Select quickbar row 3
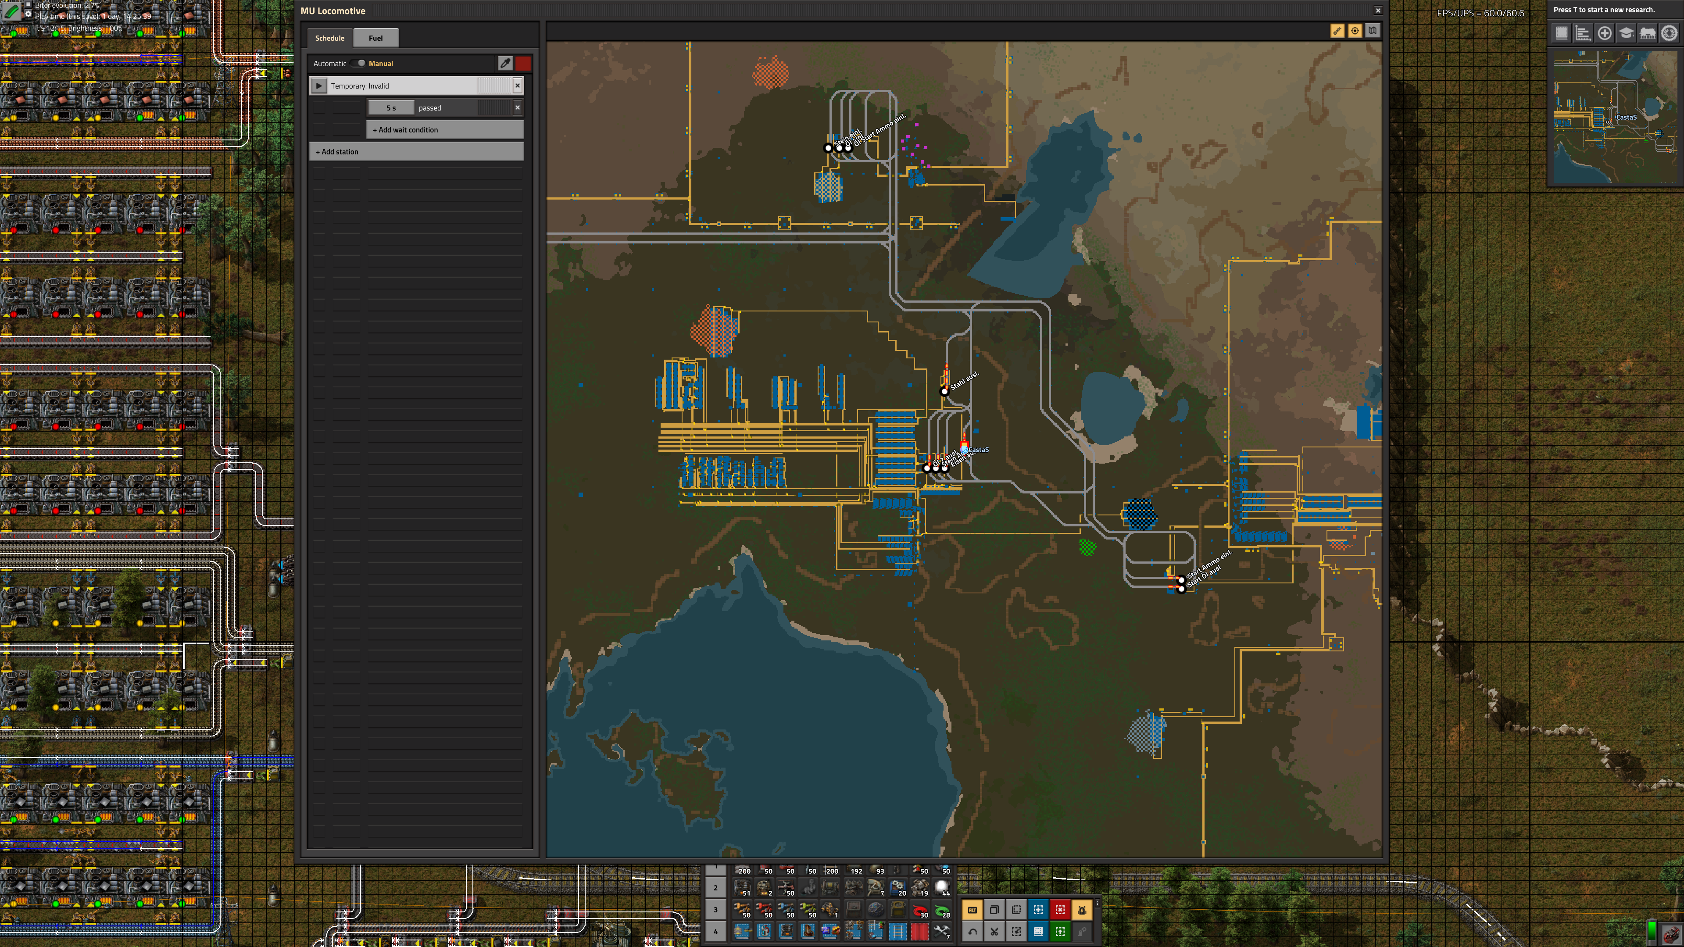Image resolution: width=1684 pixels, height=947 pixels. (716, 909)
